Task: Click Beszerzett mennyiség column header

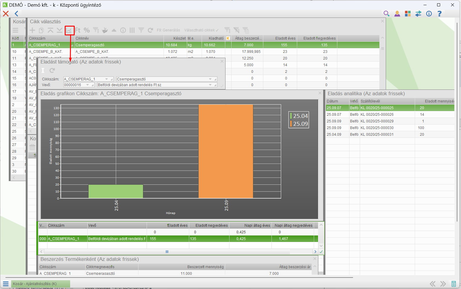Action: pyautogui.click(x=182, y=267)
